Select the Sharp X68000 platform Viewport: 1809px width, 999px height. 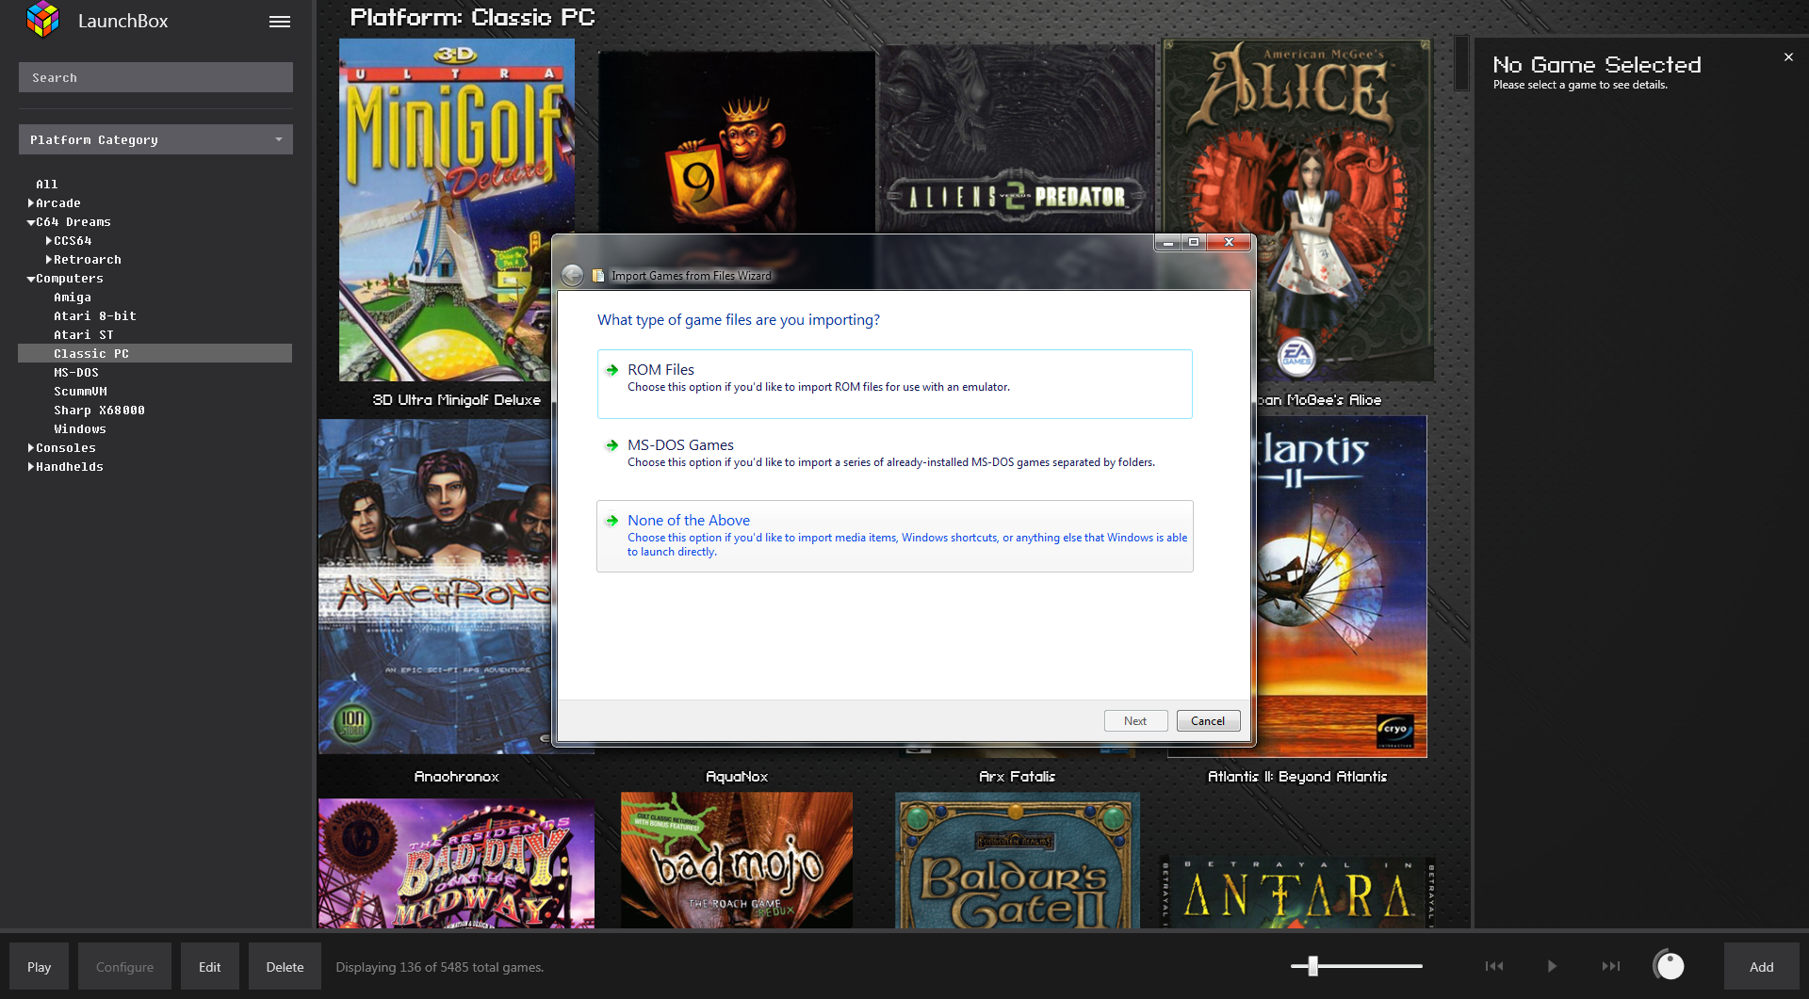[99, 411]
